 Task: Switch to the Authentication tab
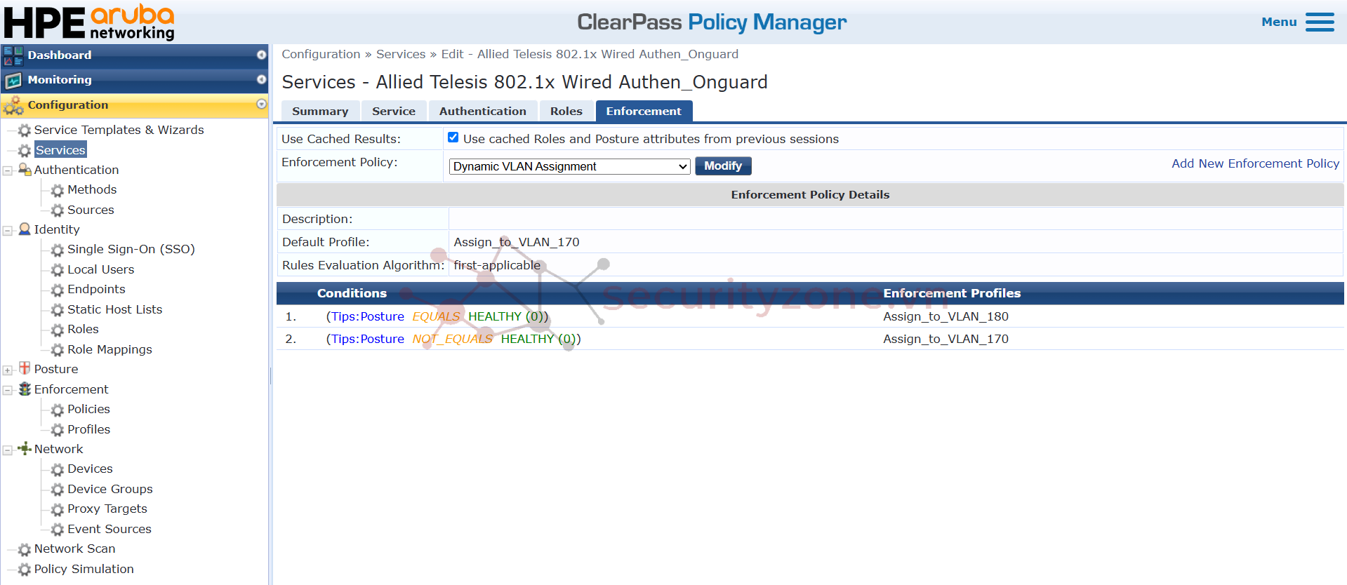[x=483, y=112]
